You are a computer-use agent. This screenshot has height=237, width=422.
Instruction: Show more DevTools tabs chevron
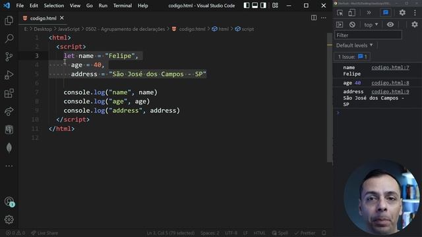point(369,13)
